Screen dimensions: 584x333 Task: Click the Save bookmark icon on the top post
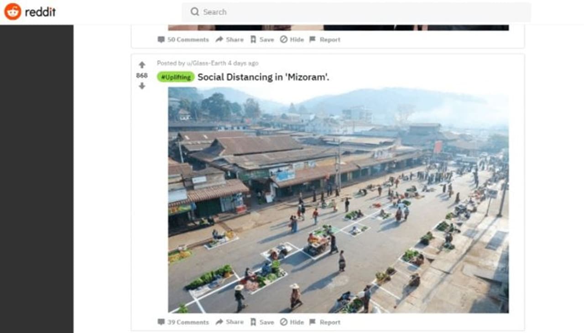(254, 40)
